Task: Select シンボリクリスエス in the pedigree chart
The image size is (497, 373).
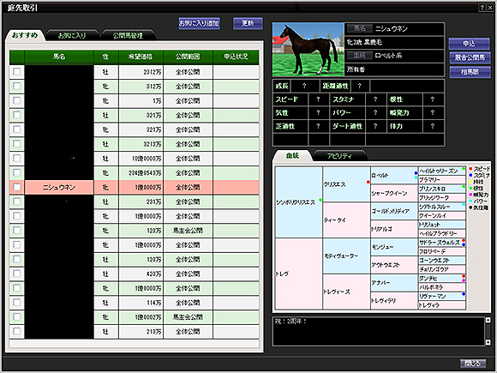Action: pyautogui.click(x=296, y=202)
